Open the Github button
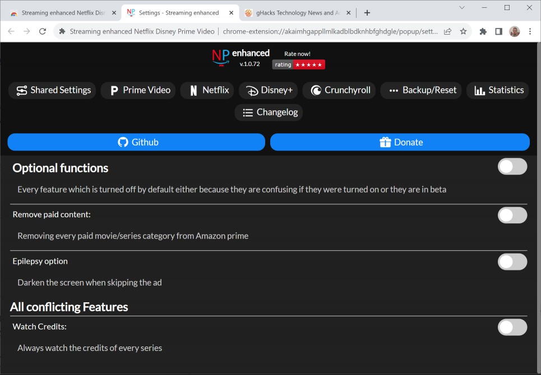Viewport: 541px width, 375px height. 136,142
